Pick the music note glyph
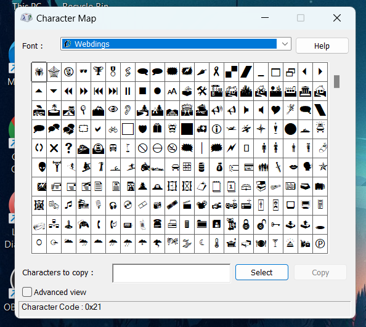Image resolution: width=366 pixels, height=327 pixels. tap(68, 205)
